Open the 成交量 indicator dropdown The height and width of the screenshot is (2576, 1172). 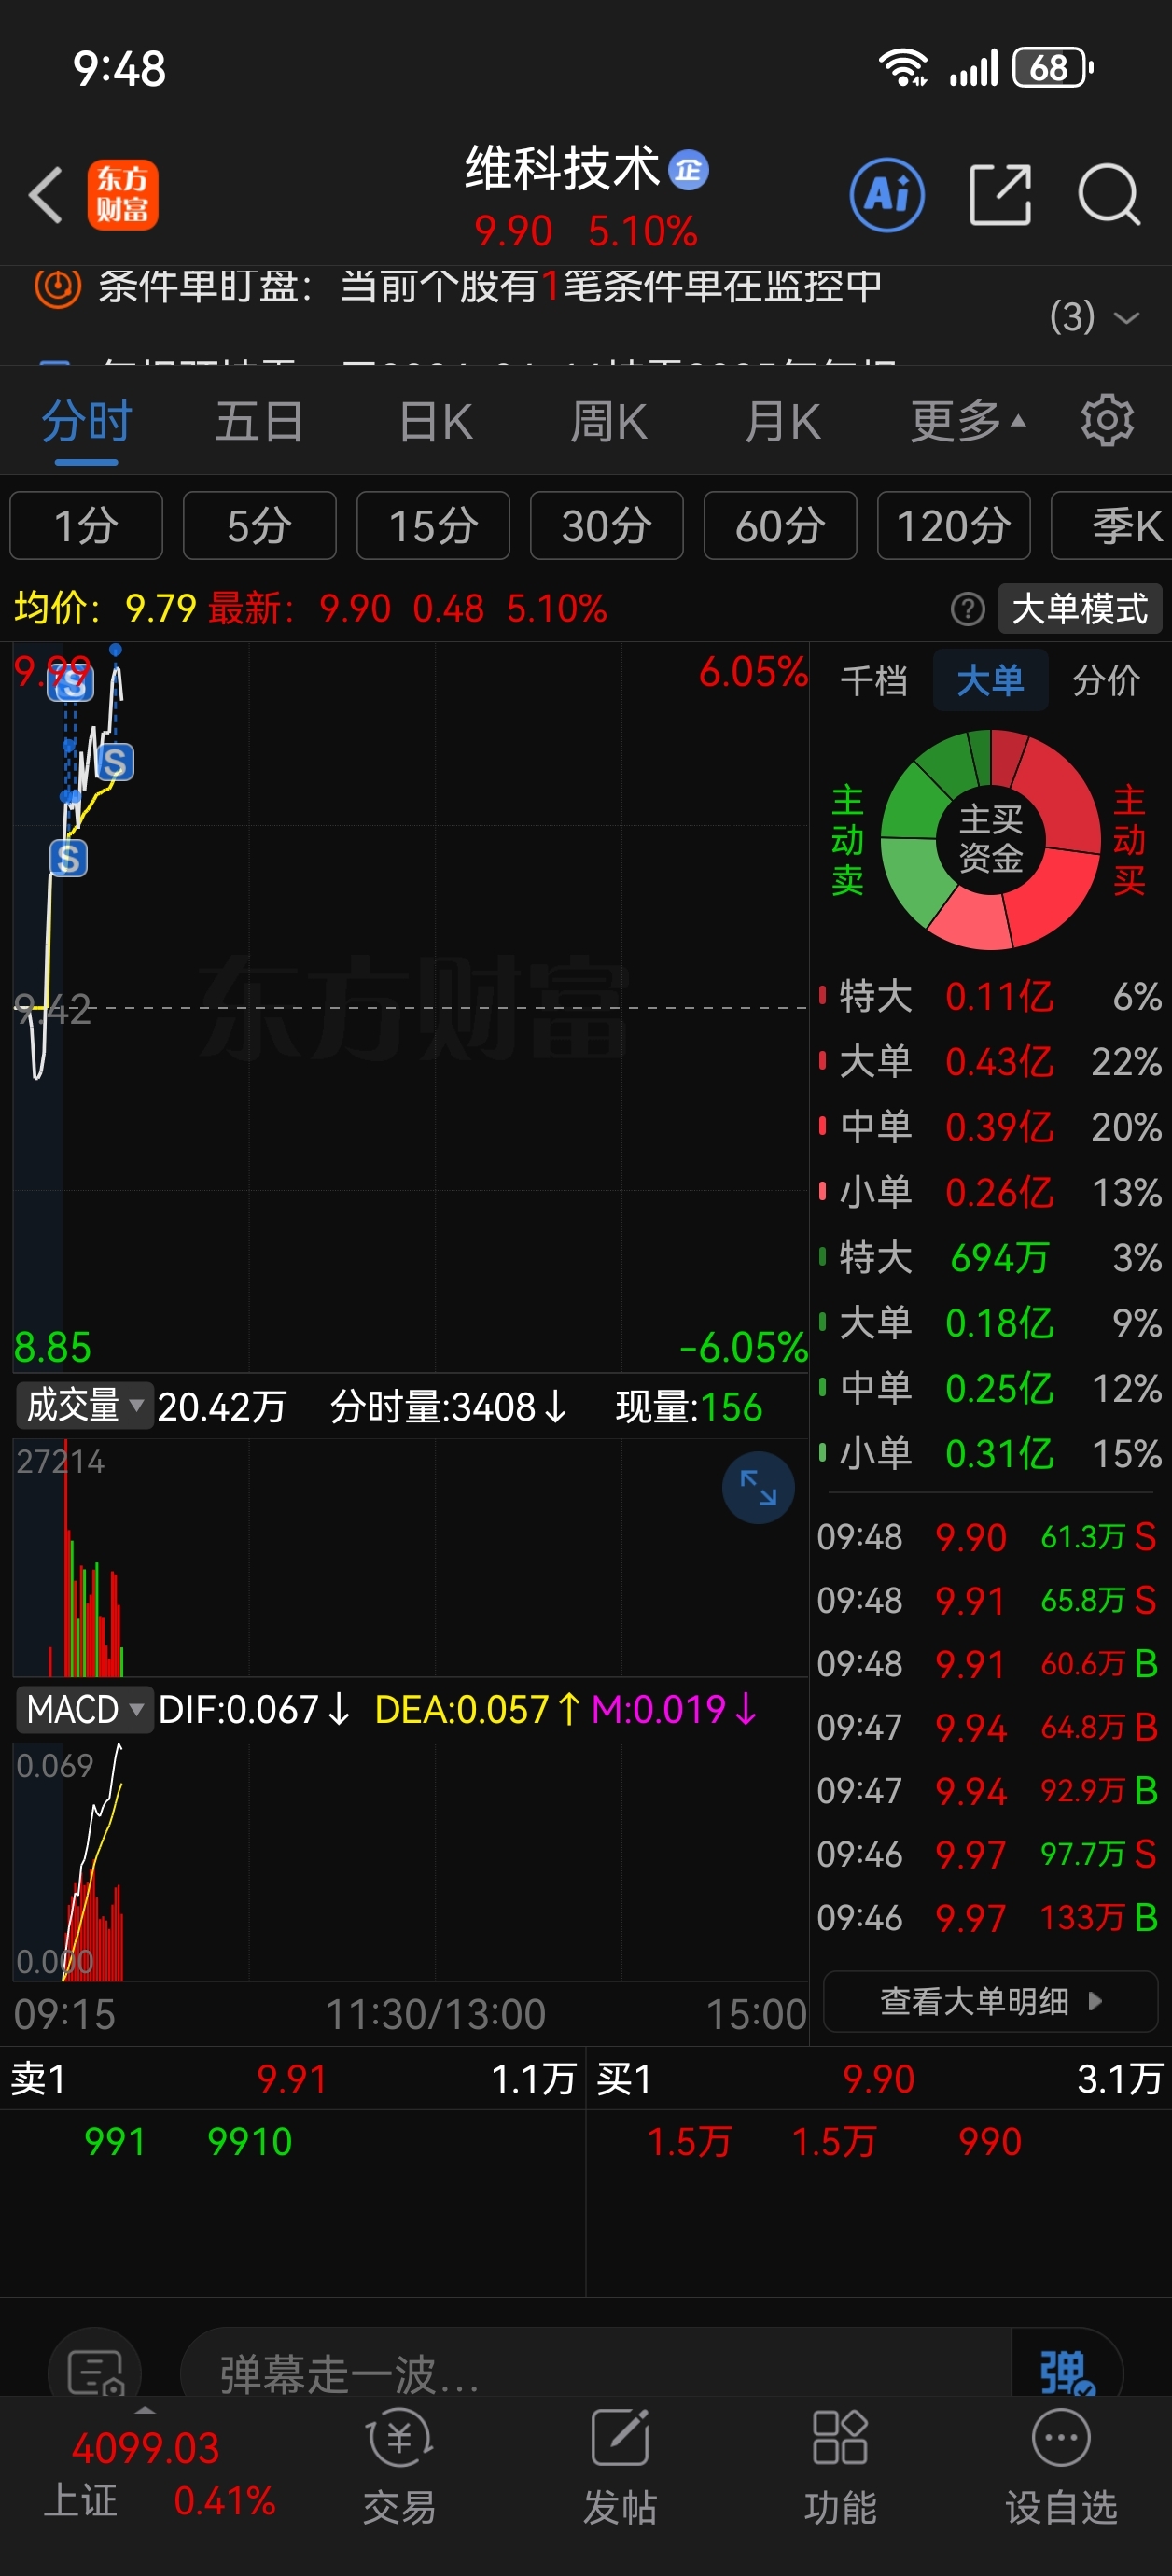[84, 1405]
